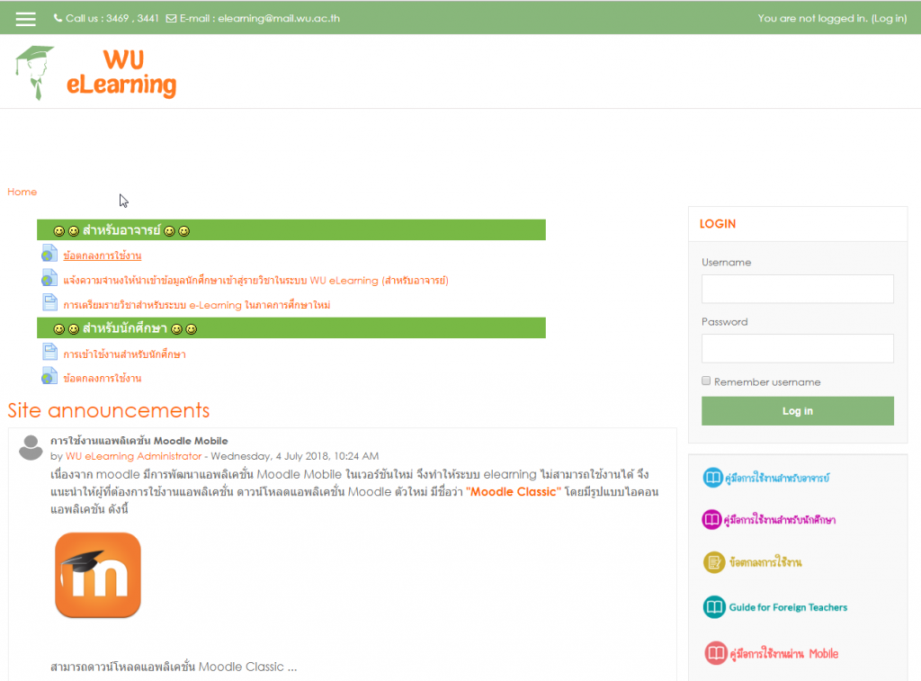The image size is (921, 681).
Task: Open the WU eLearning Administrator profile link
Action: pos(133,456)
